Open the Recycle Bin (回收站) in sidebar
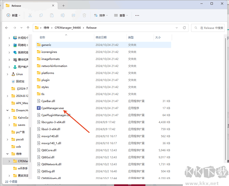Screen dimensions: 229x186 click(20, 82)
